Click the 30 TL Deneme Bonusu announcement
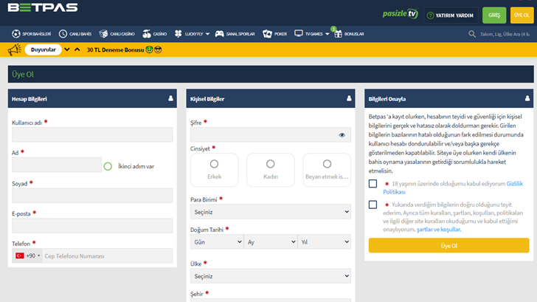Viewport: 537px width, 302px height. click(x=124, y=49)
